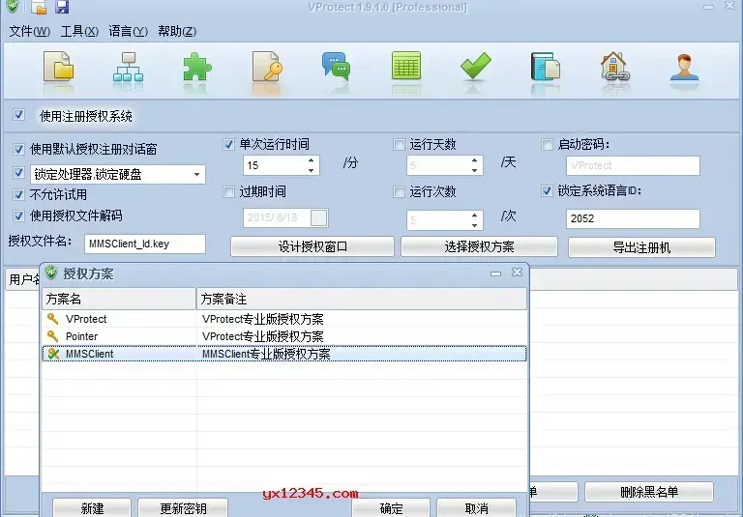Click 新建 button in scheme dialog
743x517 pixels.
[92, 507]
